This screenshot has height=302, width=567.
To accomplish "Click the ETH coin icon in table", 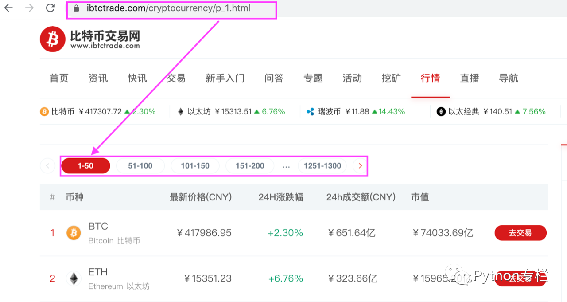I will point(74,278).
